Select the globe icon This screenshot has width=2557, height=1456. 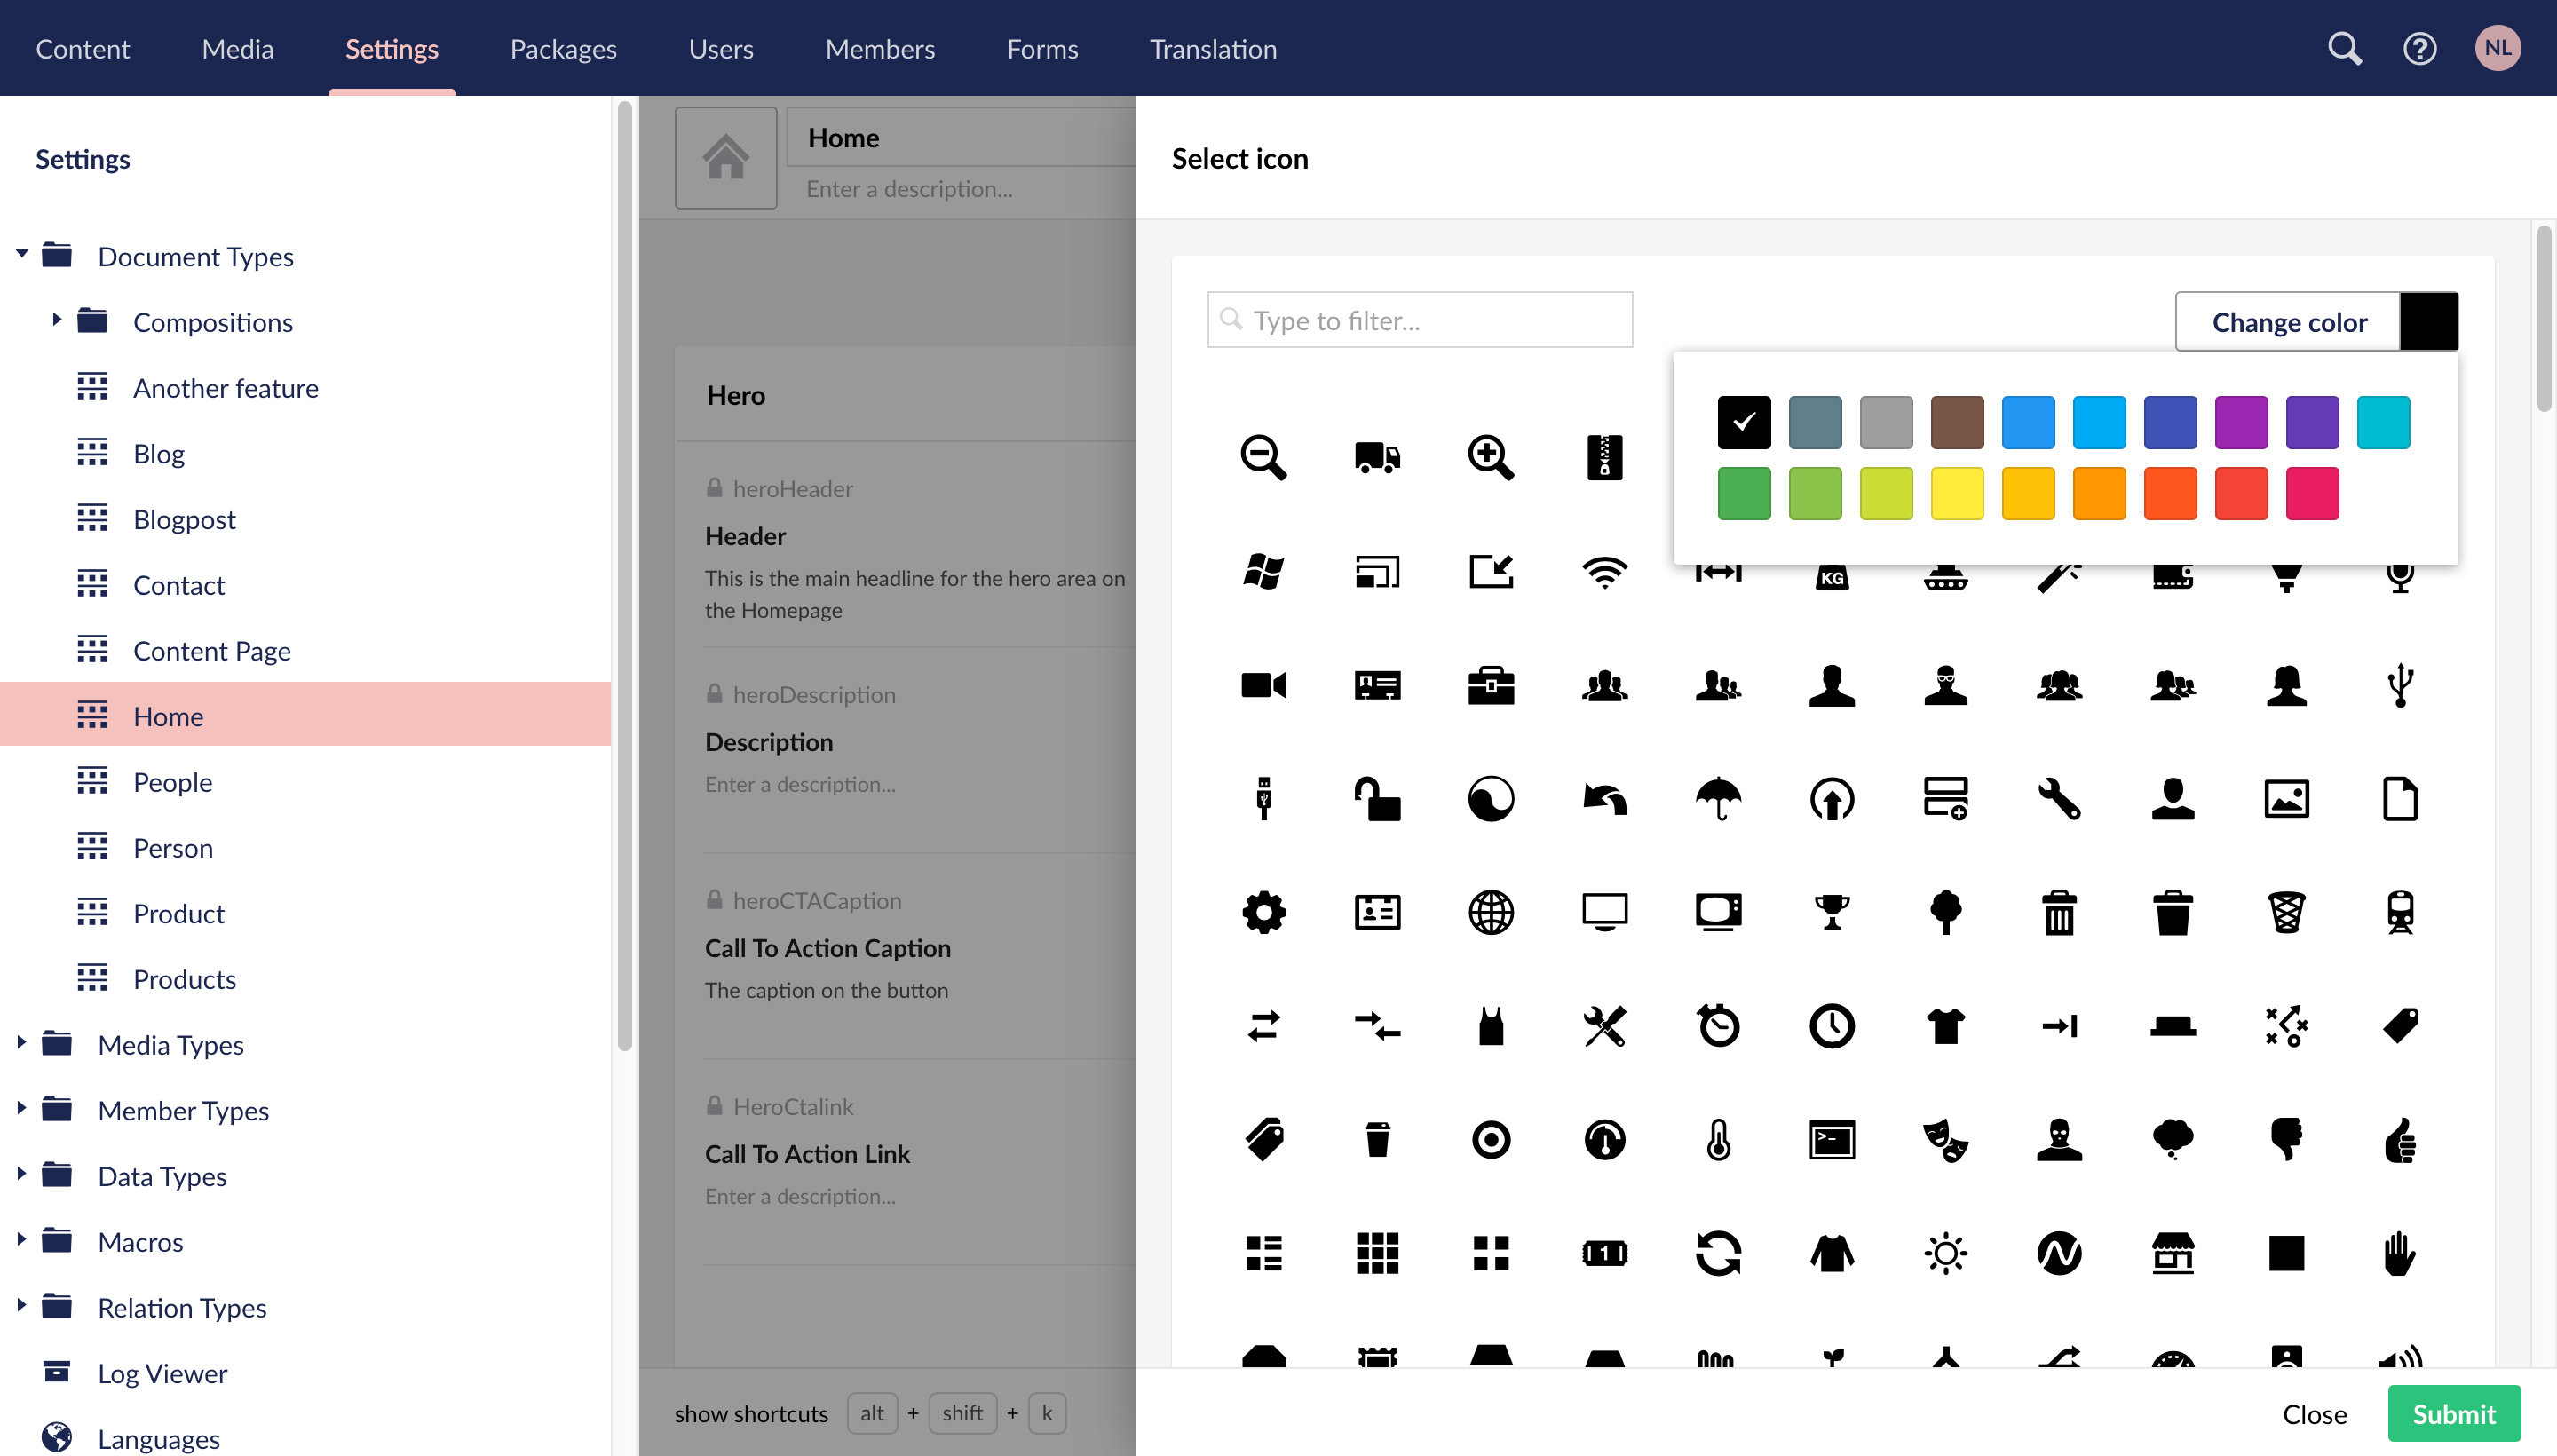click(1491, 911)
